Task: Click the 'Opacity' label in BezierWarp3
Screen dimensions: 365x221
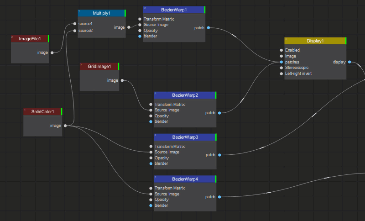Action: tap(162, 158)
